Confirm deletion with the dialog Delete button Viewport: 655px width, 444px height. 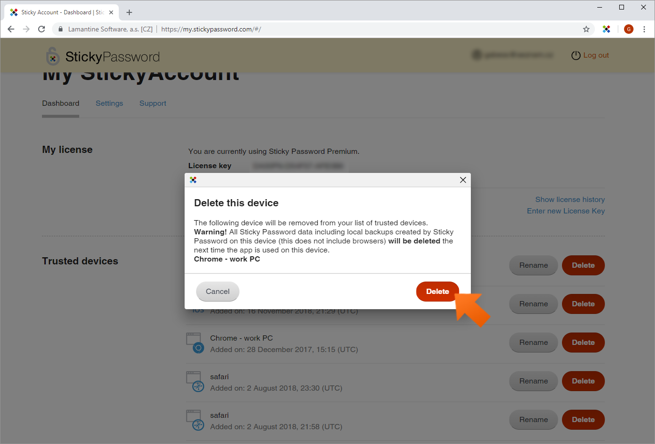tap(437, 292)
